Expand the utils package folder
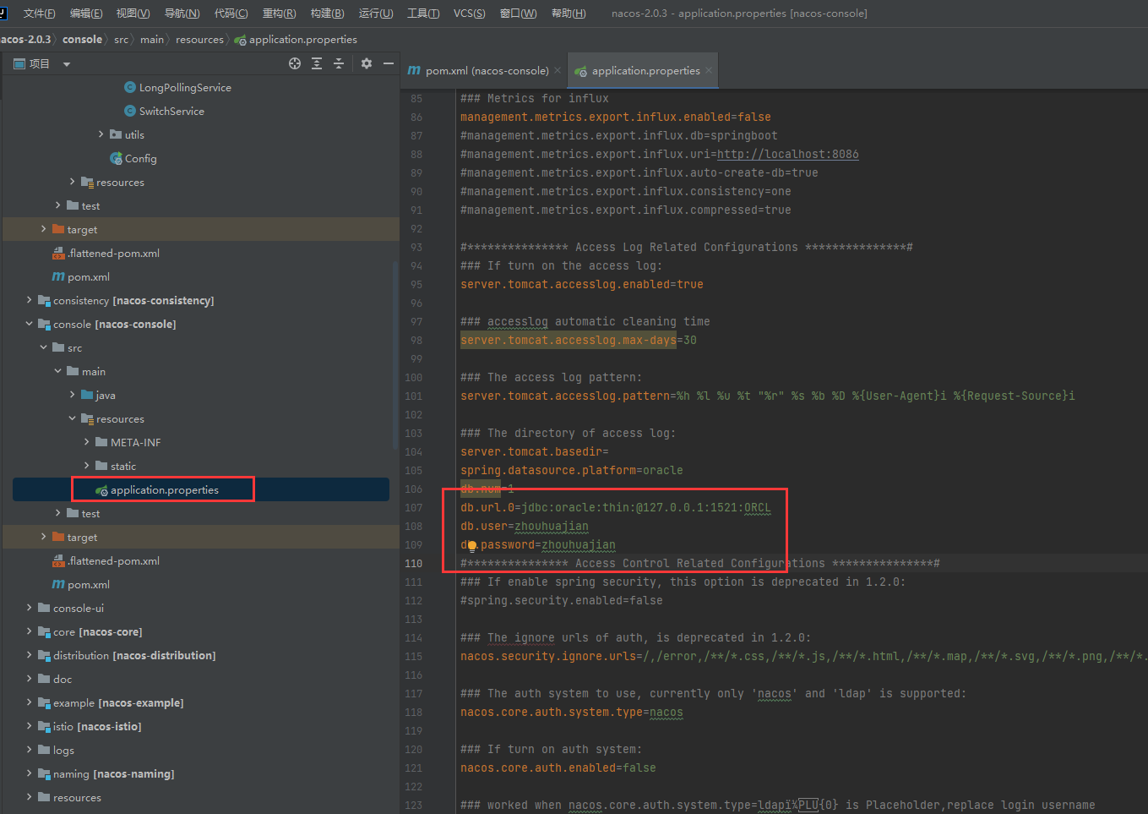The image size is (1148, 814). [x=101, y=134]
